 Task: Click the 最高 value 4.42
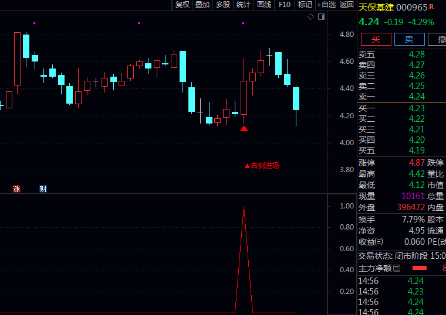(417, 174)
